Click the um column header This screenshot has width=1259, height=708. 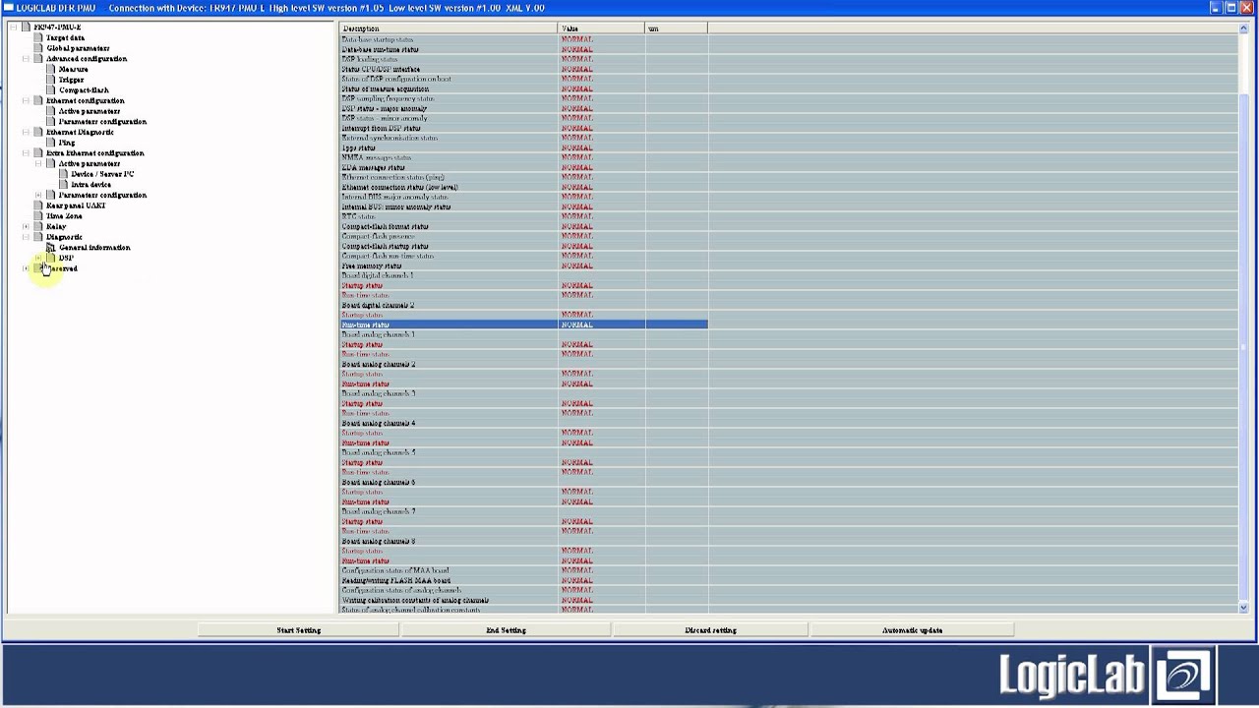677,29
